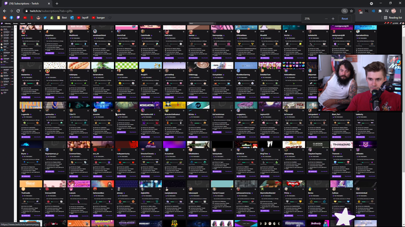The width and height of the screenshot is (405, 227).
Task: Open the Twitch bookmark icon
Action: click(18, 18)
